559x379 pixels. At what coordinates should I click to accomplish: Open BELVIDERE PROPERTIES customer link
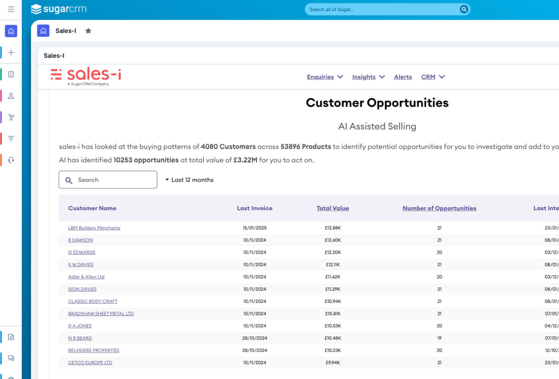click(x=94, y=350)
